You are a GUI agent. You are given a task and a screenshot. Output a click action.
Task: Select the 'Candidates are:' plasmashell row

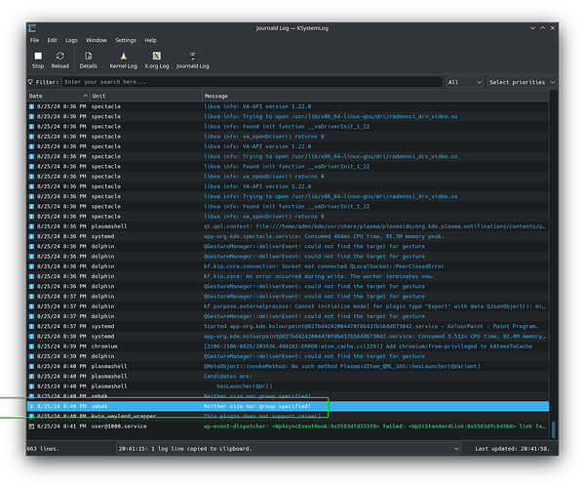point(289,377)
